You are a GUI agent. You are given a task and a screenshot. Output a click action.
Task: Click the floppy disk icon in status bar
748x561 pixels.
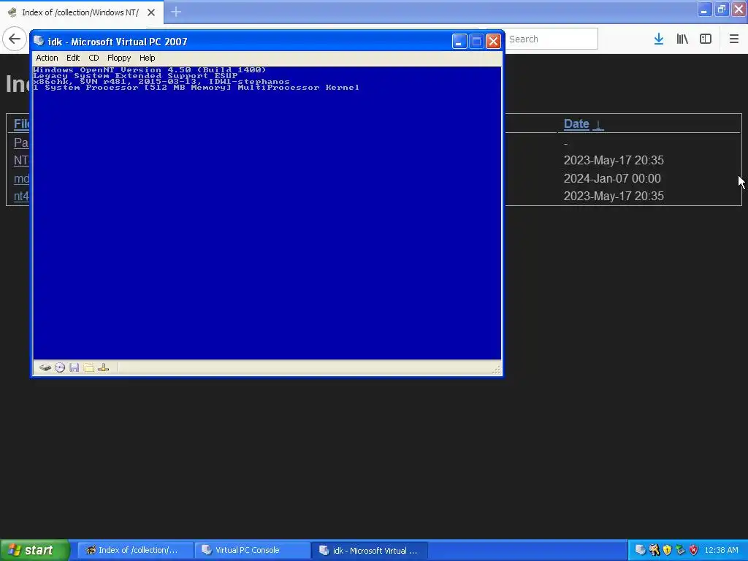(74, 367)
